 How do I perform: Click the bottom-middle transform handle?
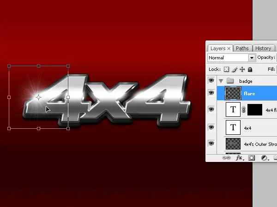(38, 129)
